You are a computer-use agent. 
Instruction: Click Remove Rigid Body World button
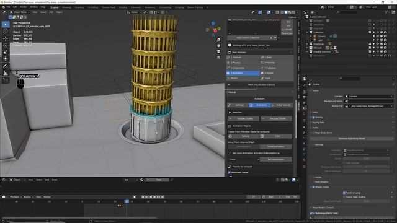tap(352, 139)
